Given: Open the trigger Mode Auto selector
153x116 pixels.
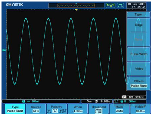Looking at the screenshot, I should (119, 109).
